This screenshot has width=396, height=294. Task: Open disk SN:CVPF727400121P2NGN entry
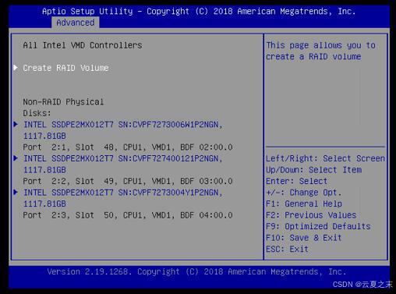123,158
